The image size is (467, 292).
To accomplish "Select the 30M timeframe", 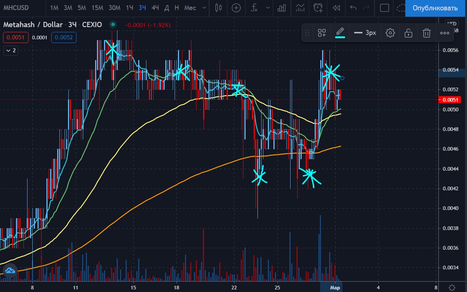I will point(114,8).
